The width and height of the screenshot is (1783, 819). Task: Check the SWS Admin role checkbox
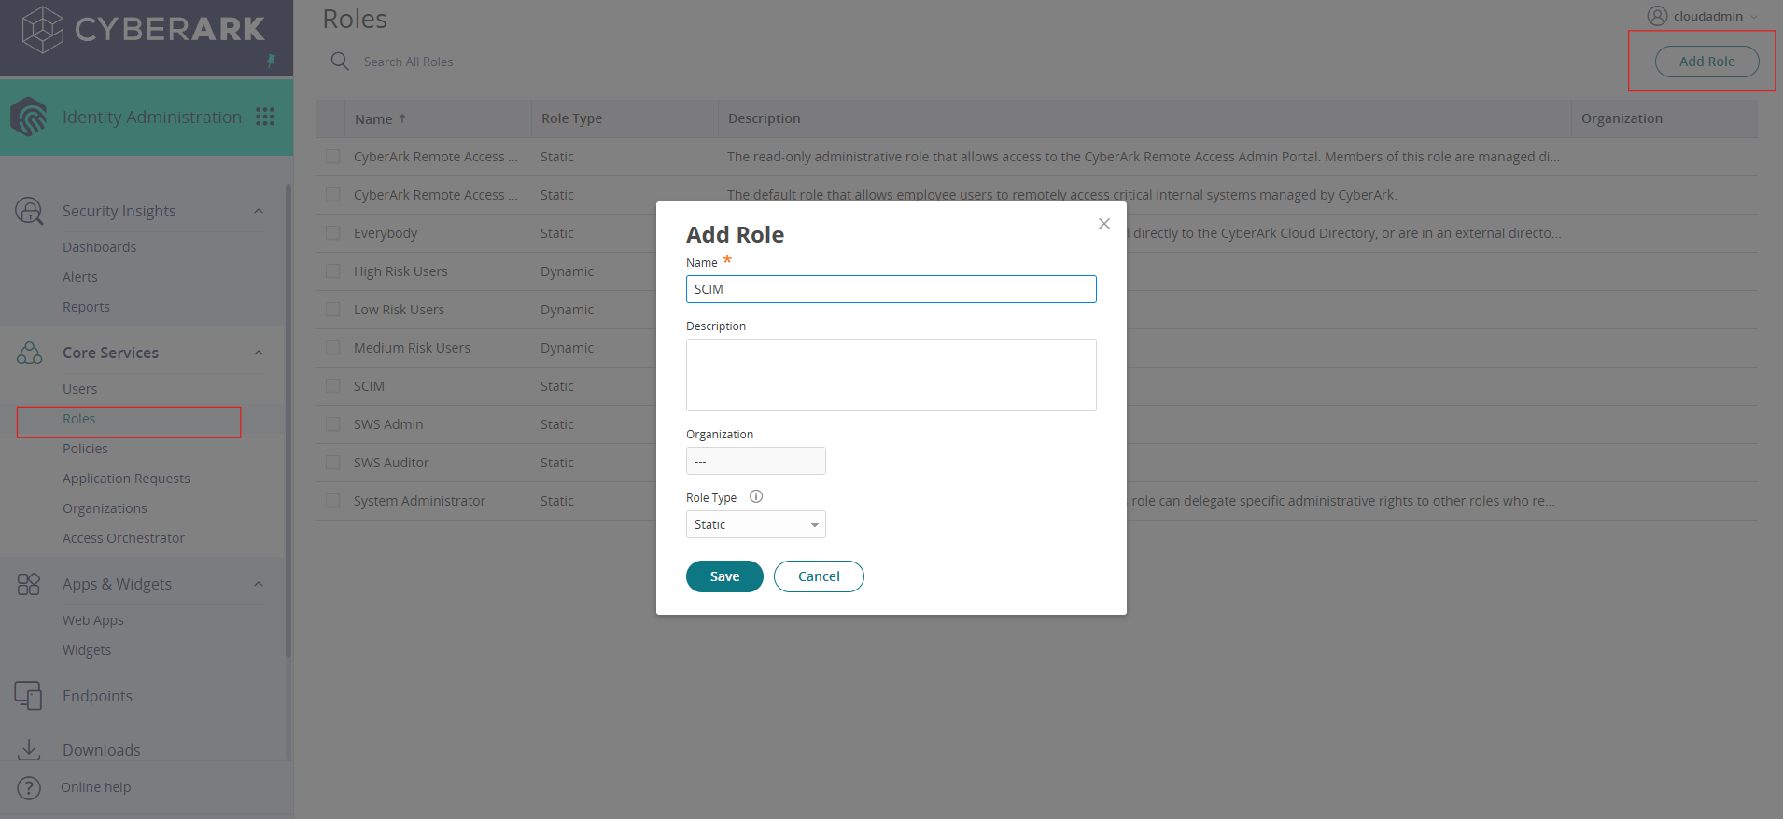pos(333,424)
